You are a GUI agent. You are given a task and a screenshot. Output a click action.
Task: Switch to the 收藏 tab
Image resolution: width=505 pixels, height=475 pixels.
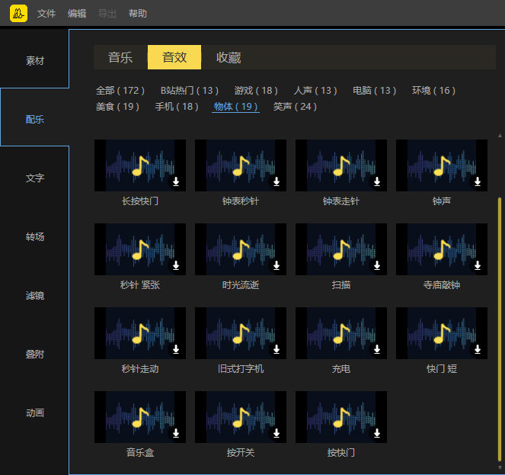click(x=229, y=57)
